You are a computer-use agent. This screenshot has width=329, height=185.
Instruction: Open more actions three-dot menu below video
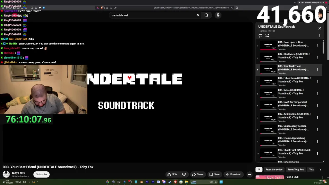click(249, 174)
